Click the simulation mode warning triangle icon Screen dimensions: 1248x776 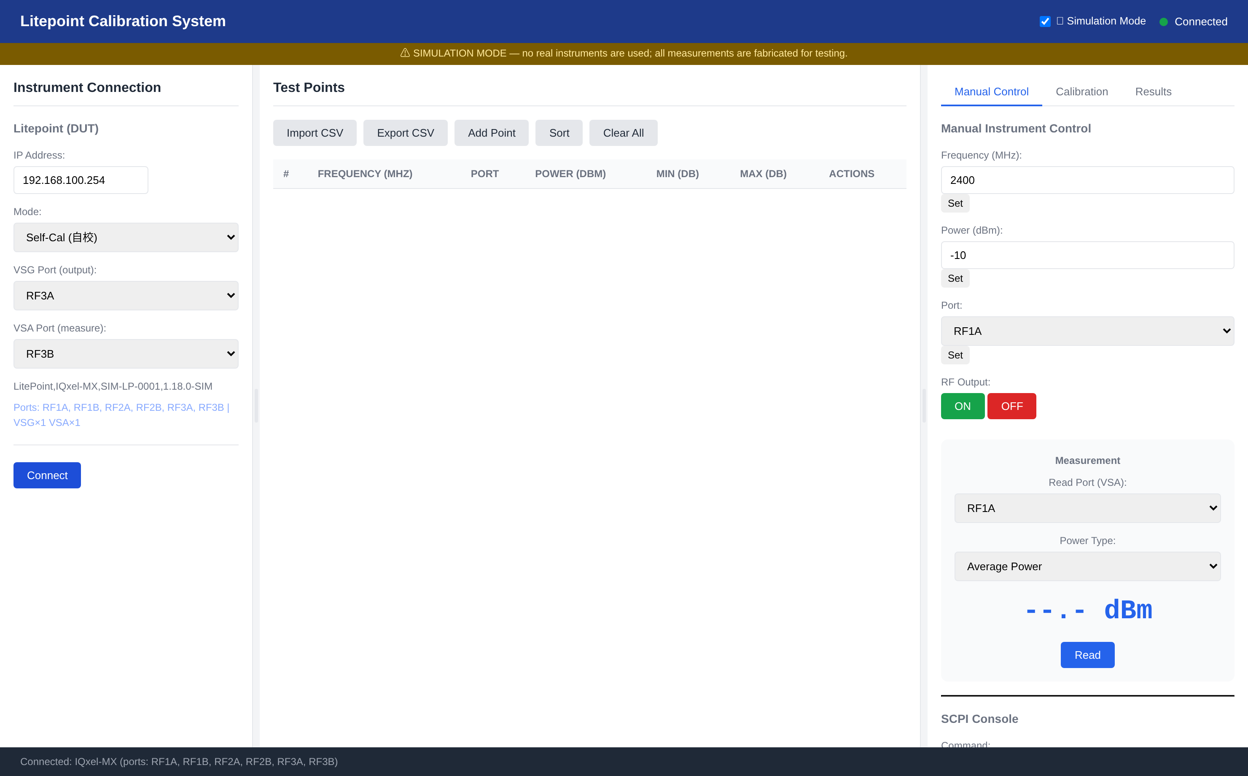(x=405, y=53)
